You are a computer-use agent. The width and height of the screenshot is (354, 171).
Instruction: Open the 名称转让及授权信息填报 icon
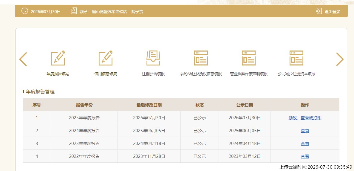tap(201, 58)
